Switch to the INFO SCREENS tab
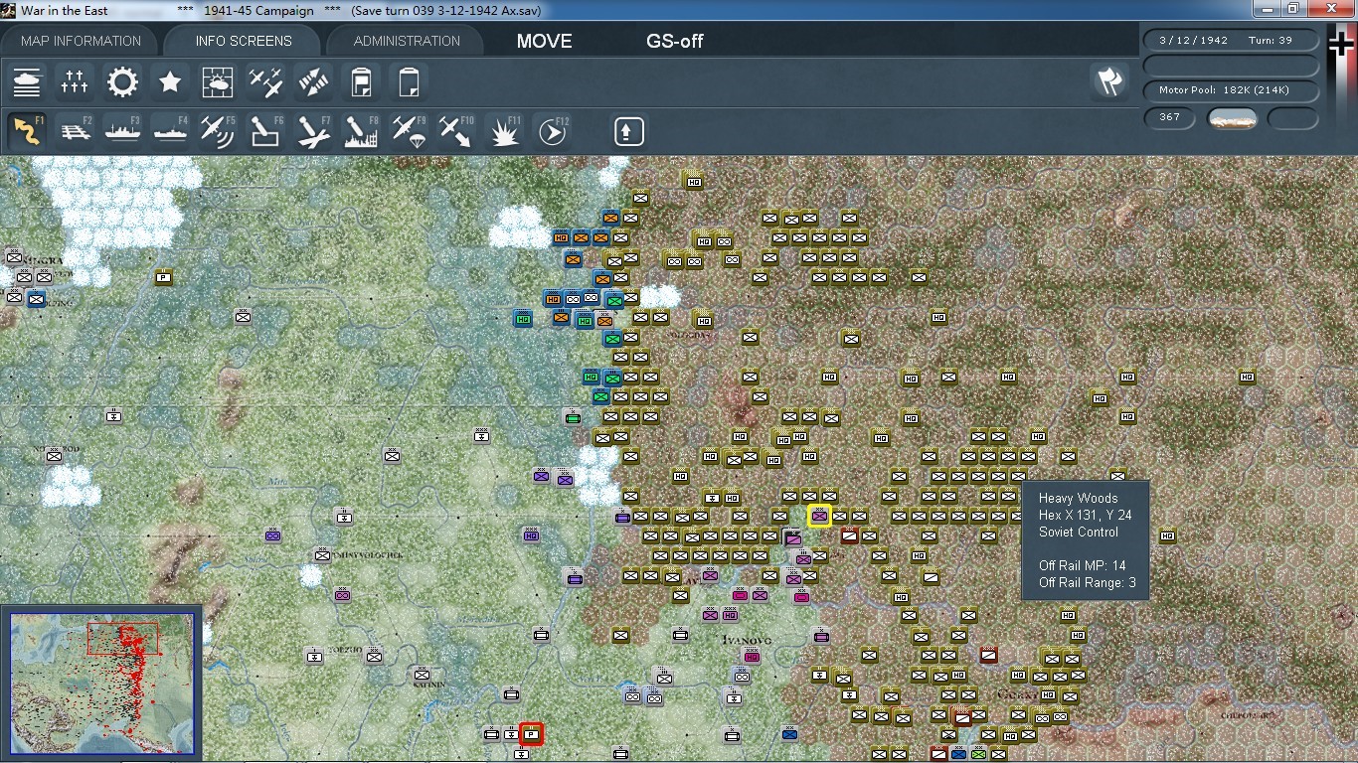 click(244, 41)
